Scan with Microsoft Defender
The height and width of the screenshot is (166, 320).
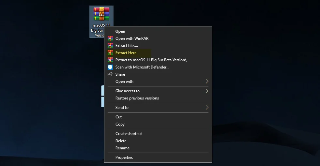(x=158, y=67)
